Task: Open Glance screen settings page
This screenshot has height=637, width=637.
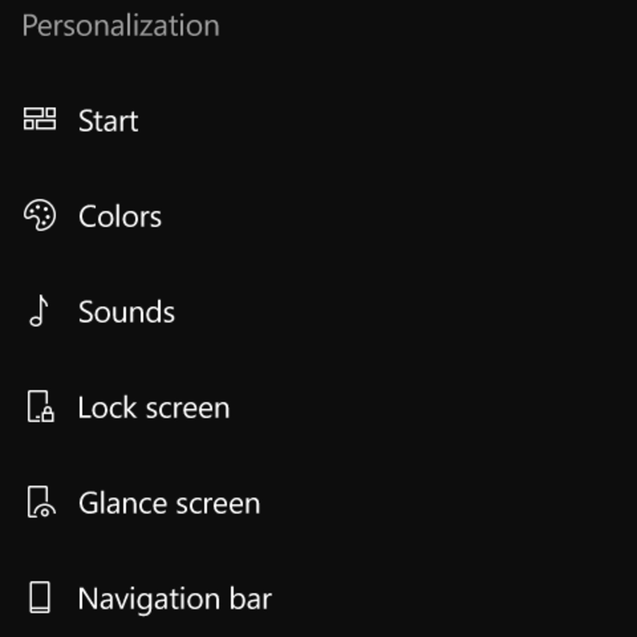Action: point(169,503)
